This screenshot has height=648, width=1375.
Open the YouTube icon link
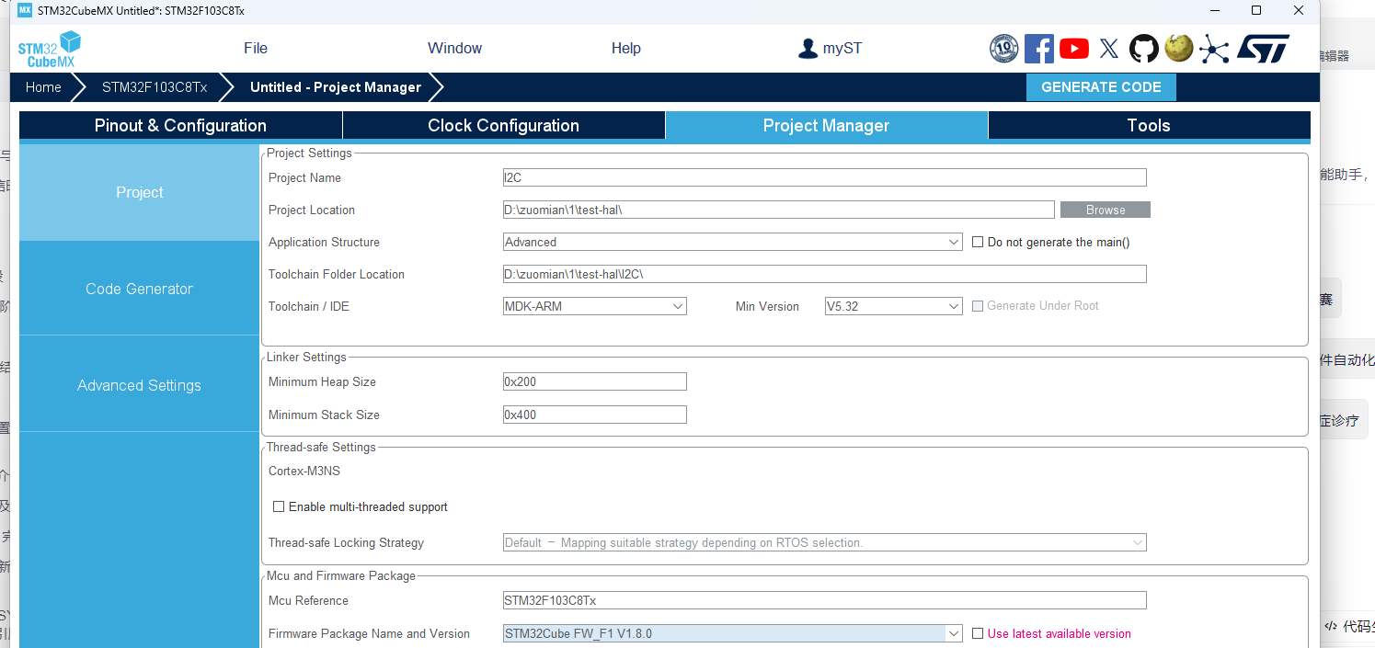1073,49
